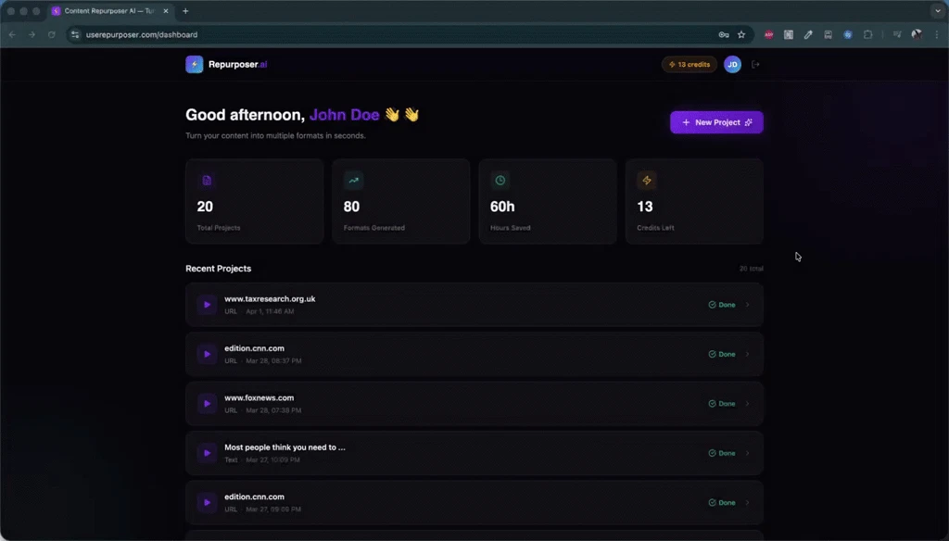Go forward in browser history
This screenshot has height=541, width=949.
click(x=32, y=34)
